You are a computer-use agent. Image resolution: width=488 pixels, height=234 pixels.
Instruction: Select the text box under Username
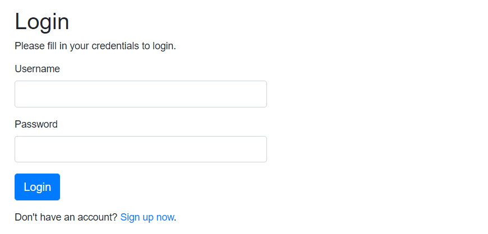tap(140, 94)
